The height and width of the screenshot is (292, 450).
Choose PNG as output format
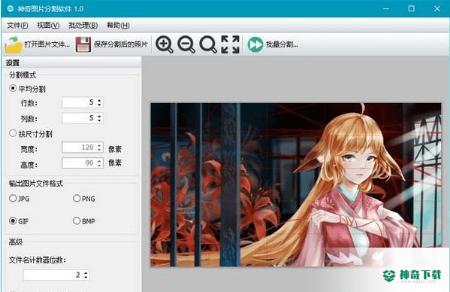[x=84, y=199]
